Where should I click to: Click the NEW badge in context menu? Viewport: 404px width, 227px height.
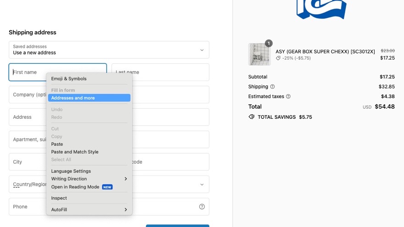click(107, 187)
